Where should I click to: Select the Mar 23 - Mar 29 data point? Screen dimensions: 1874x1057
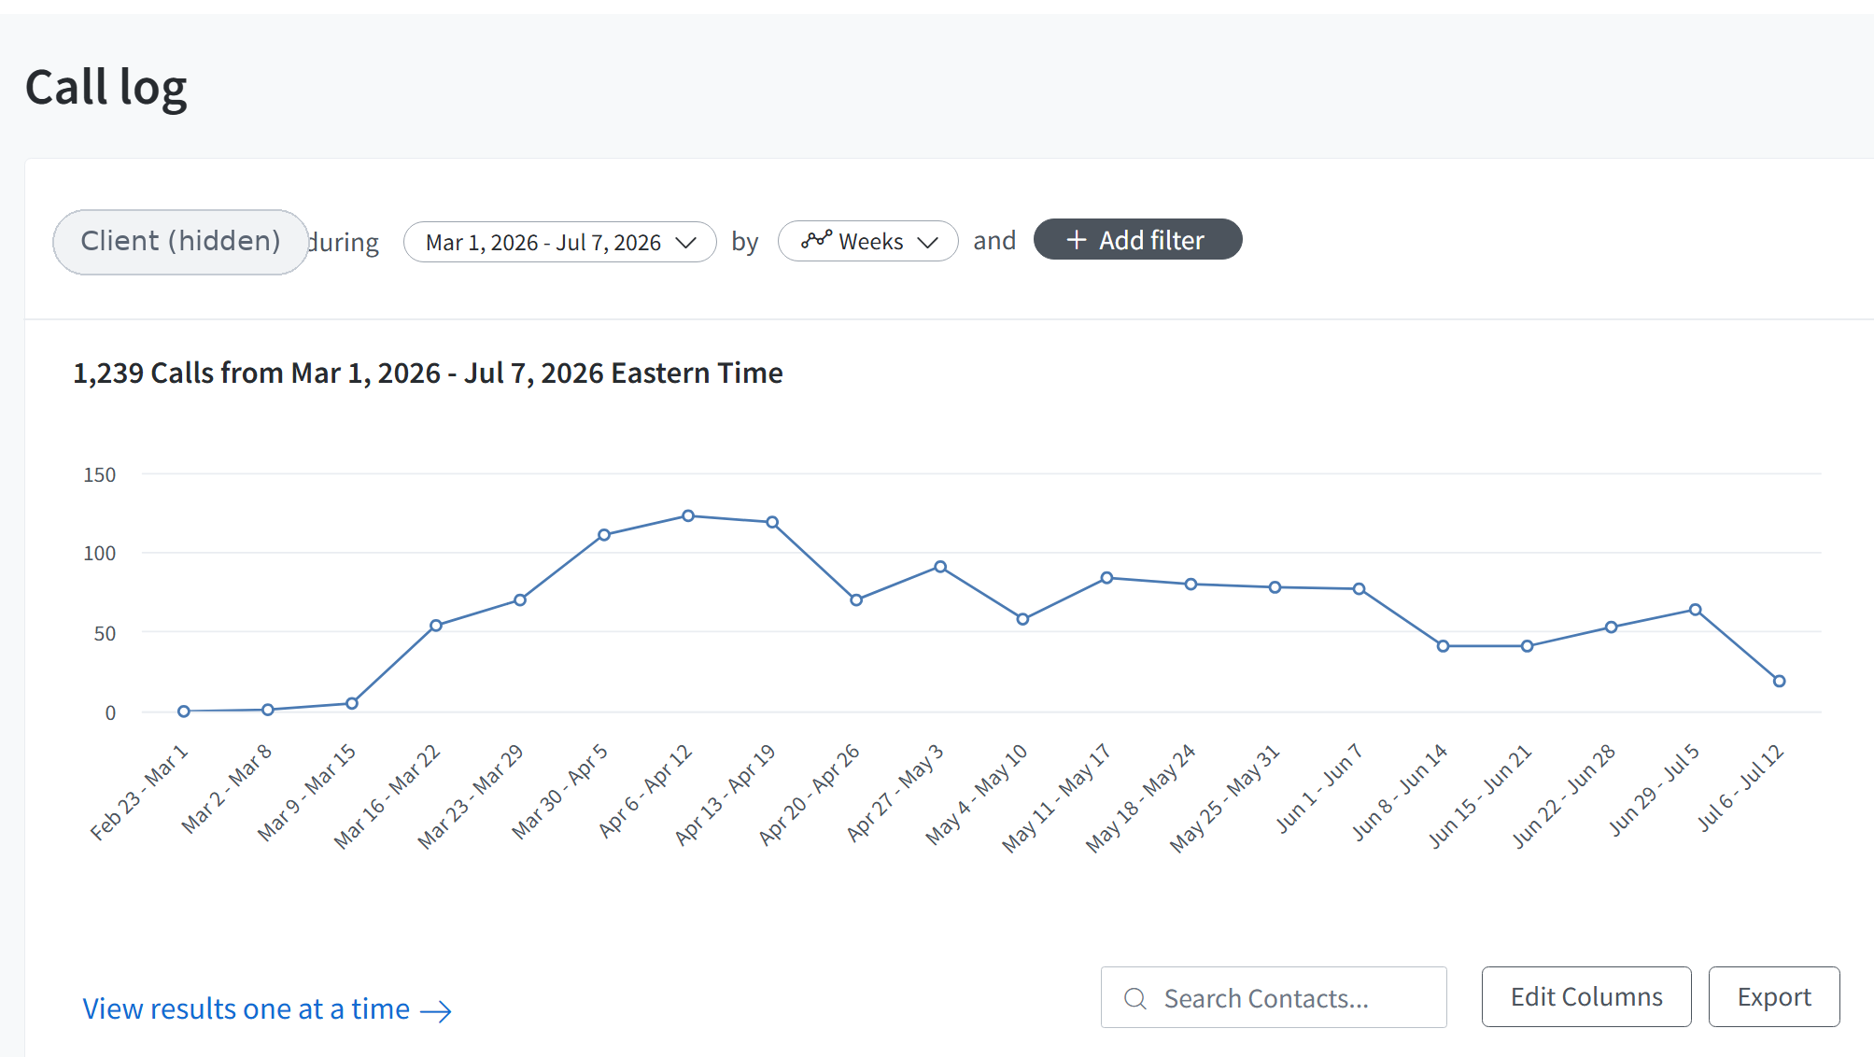coord(520,599)
